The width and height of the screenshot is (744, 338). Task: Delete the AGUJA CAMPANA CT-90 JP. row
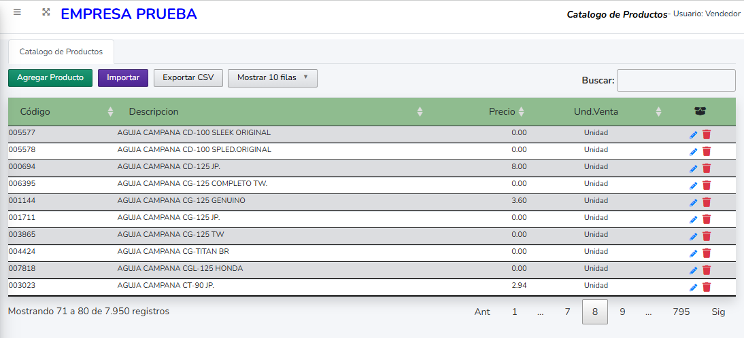tap(707, 287)
